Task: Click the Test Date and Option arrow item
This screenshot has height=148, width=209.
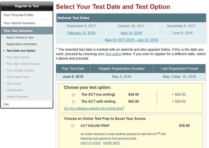Action: (x=21, y=51)
